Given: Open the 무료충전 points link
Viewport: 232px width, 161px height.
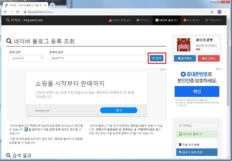Looking at the screenshot, I should click(211, 46).
